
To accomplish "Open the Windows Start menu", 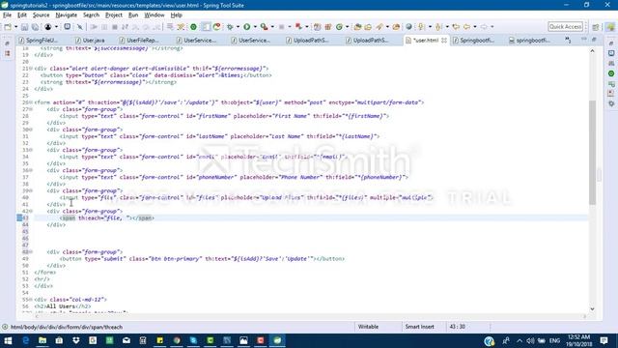I will (8, 340).
